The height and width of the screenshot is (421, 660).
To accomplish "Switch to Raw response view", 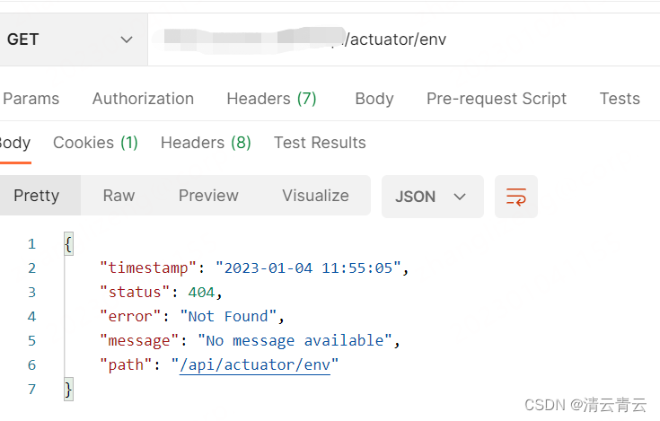I will coord(119,196).
